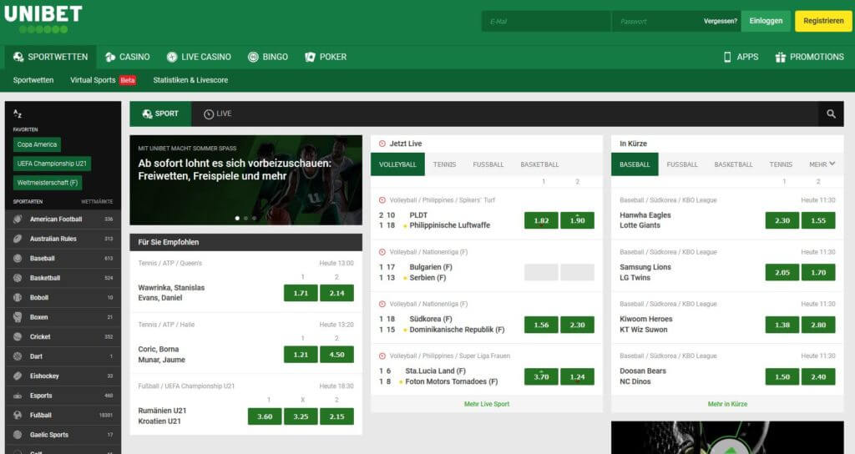Select the Fußball ball icon in the sidebar

click(18, 416)
